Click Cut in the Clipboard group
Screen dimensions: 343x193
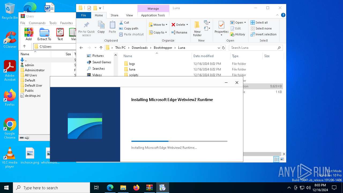point(124,23)
